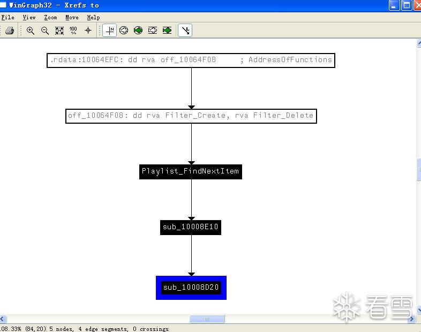This screenshot has width=421, height=332.
Task: Click the Print graph icon
Action: point(10,31)
